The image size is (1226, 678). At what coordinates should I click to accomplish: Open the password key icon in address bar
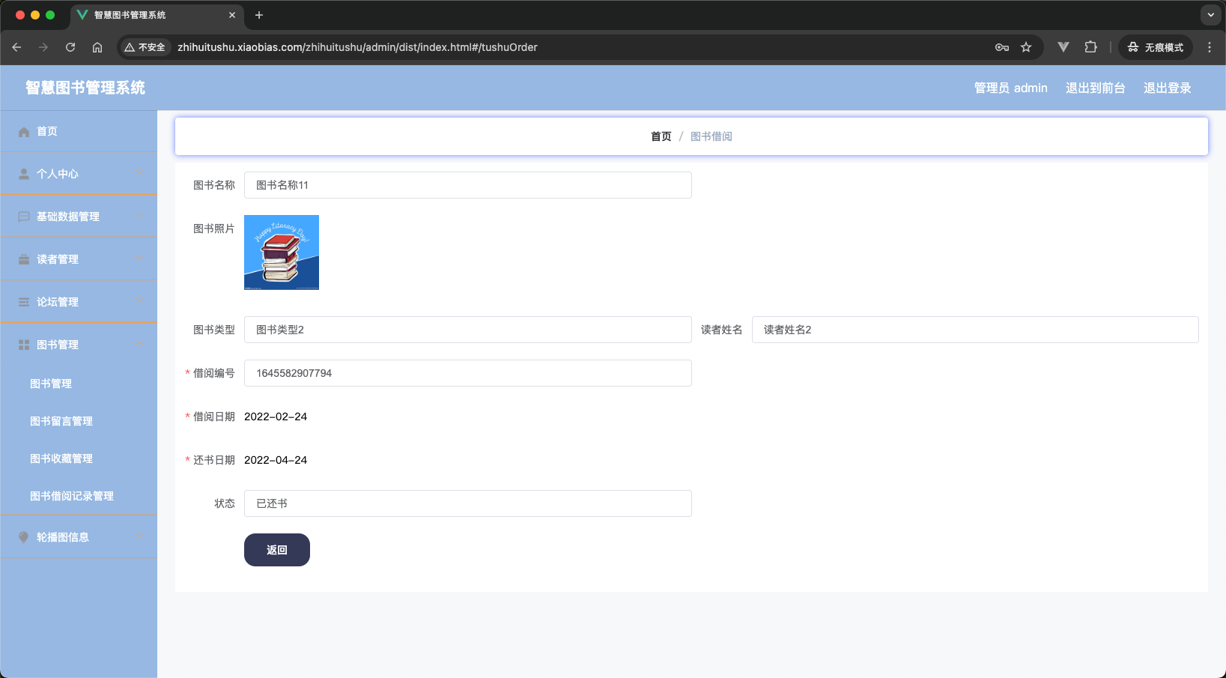(1002, 47)
